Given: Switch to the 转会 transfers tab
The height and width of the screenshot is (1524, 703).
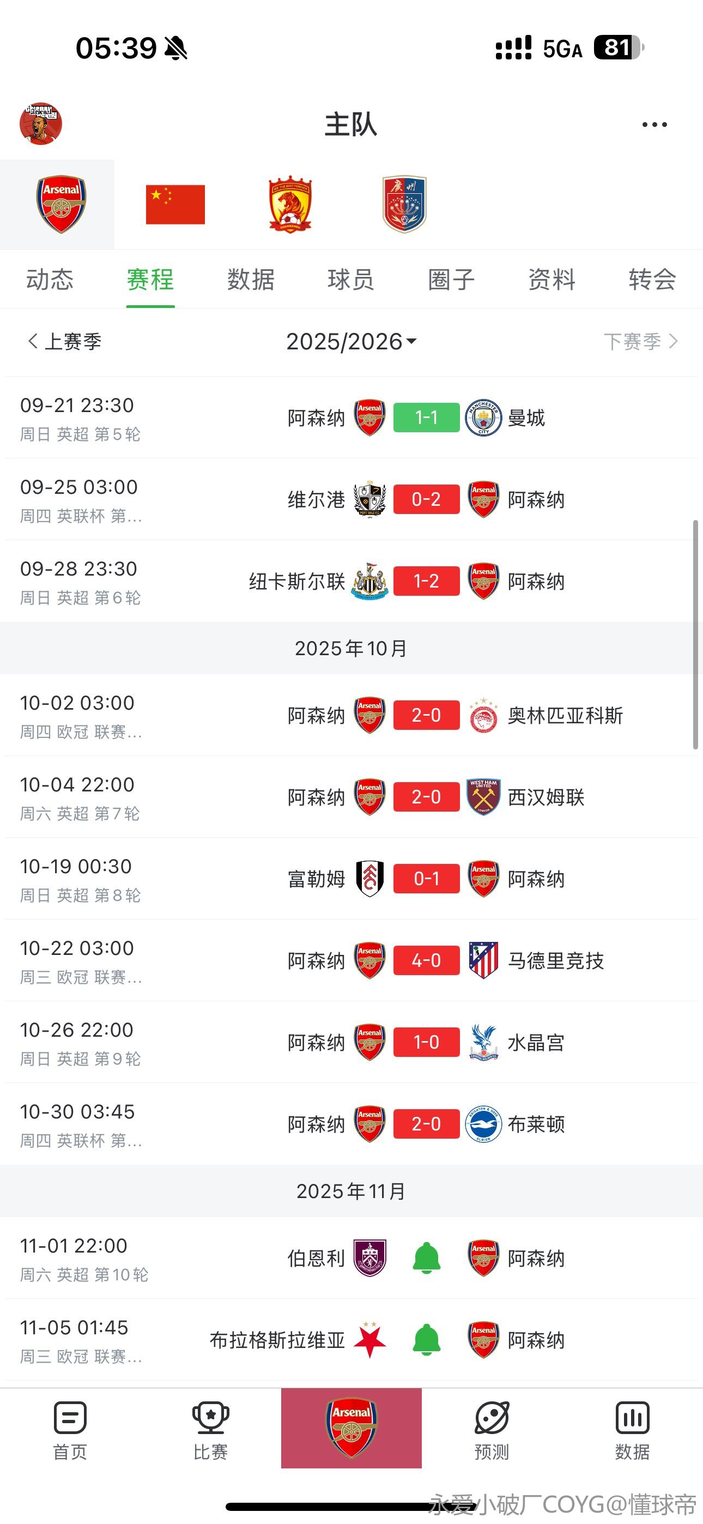Looking at the screenshot, I should click(652, 279).
